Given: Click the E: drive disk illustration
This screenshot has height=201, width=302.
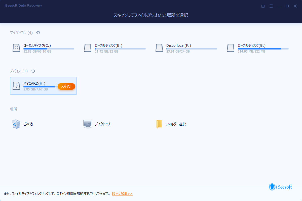Looking at the screenshot, I should click(x=88, y=48).
